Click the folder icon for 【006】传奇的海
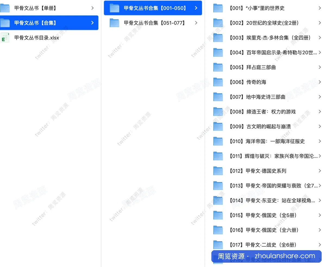The width and height of the screenshot is (326, 267). tap(218, 82)
